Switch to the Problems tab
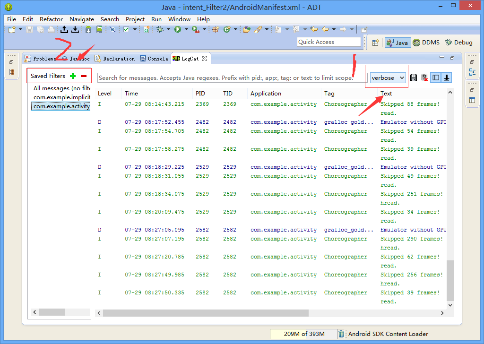Screen dimensions: 484x344 coord(40,59)
